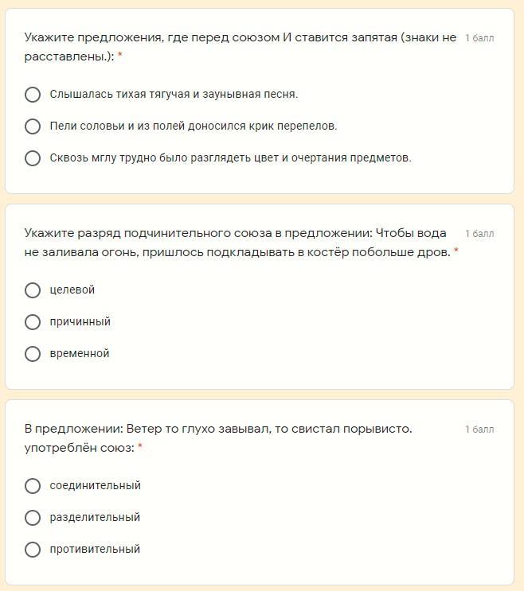Pick the «временной» radio button
This screenshot has width=524, height=591.
[x=33, y=354]
